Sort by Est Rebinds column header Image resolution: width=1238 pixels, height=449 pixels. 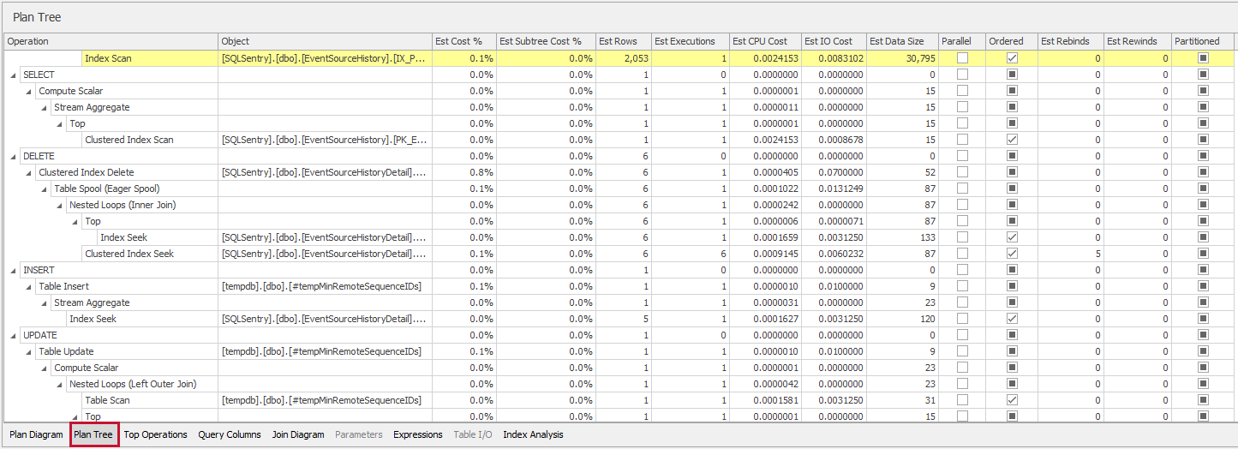click(x=1070, y=41)
